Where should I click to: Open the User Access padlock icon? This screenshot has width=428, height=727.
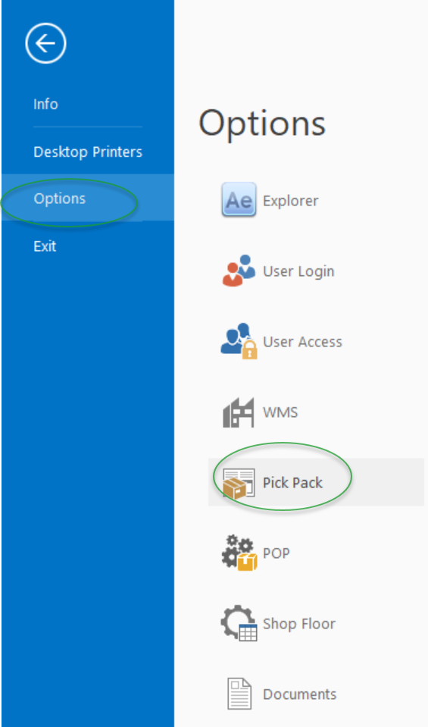[239, 341]
